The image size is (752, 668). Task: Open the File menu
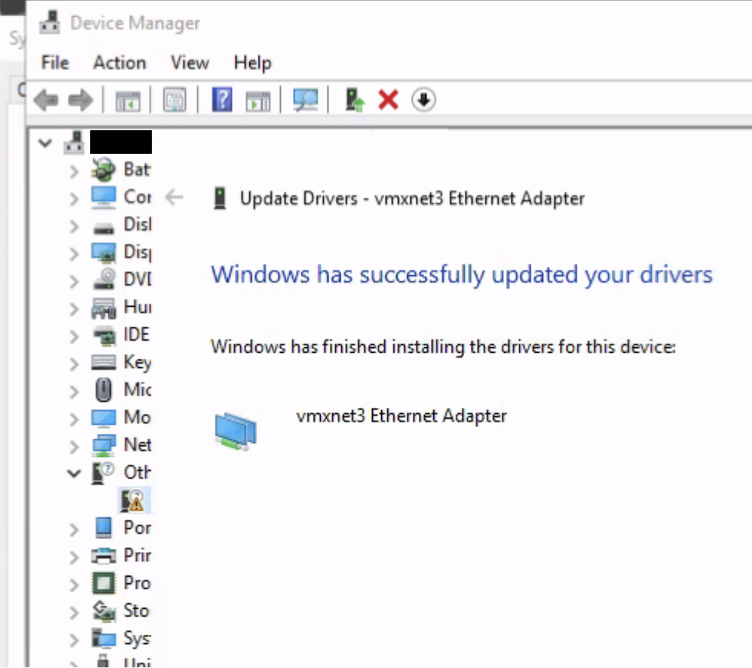[55, 63]
